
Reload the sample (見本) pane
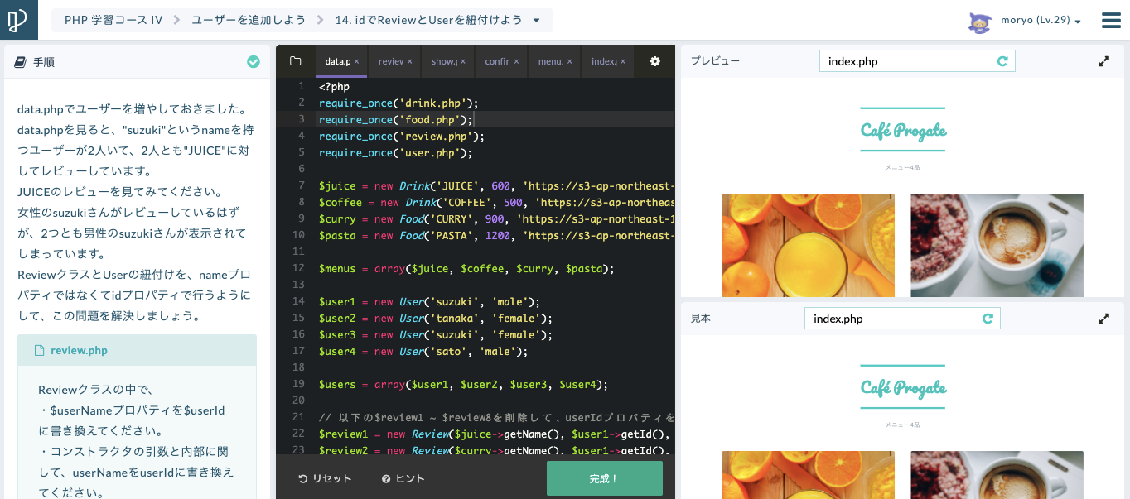click(988, 319)
